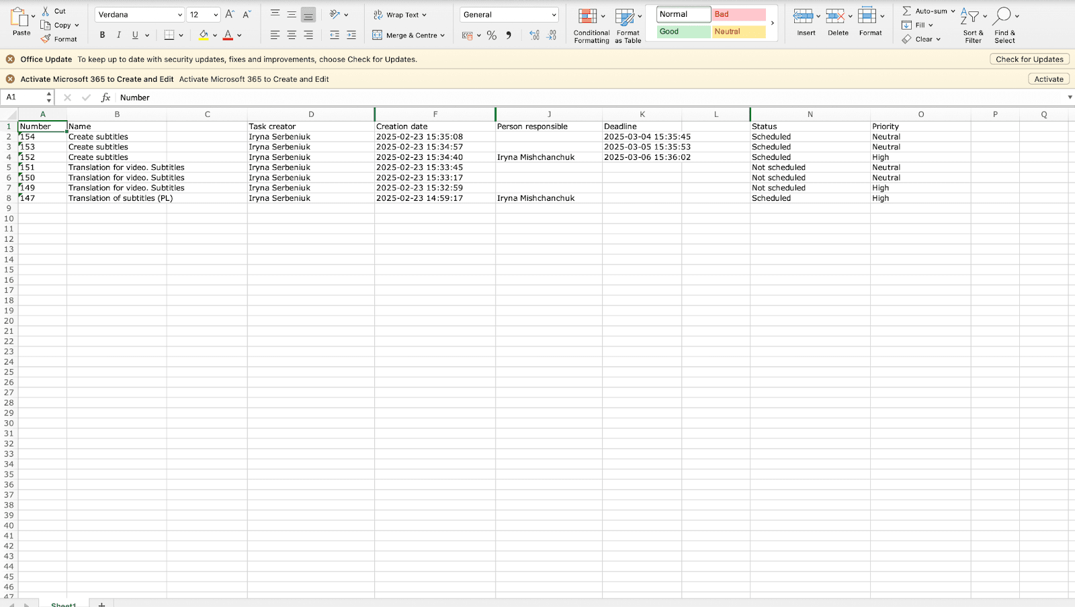
Task: Apply the yellow fill colour swatch
Action: coord(204,35)
